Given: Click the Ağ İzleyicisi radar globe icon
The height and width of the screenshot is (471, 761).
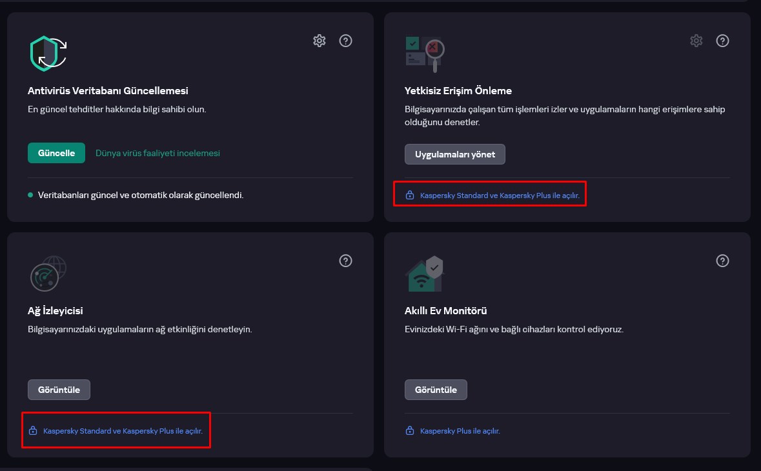Looking at the screenshot, I should pyautogui.click(x=48, y=274).
